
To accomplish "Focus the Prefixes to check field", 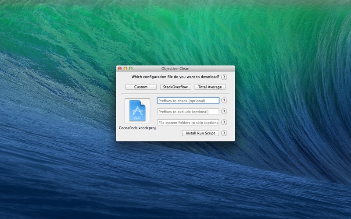I will point(188,101).
